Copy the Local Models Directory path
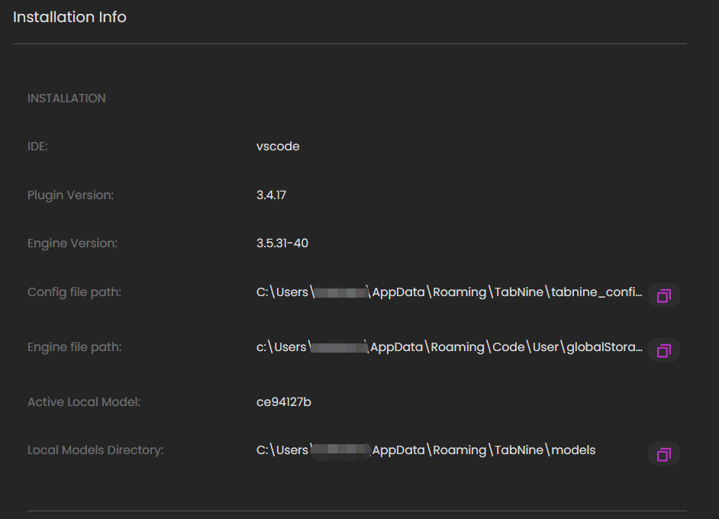 (x=663, y=454)
